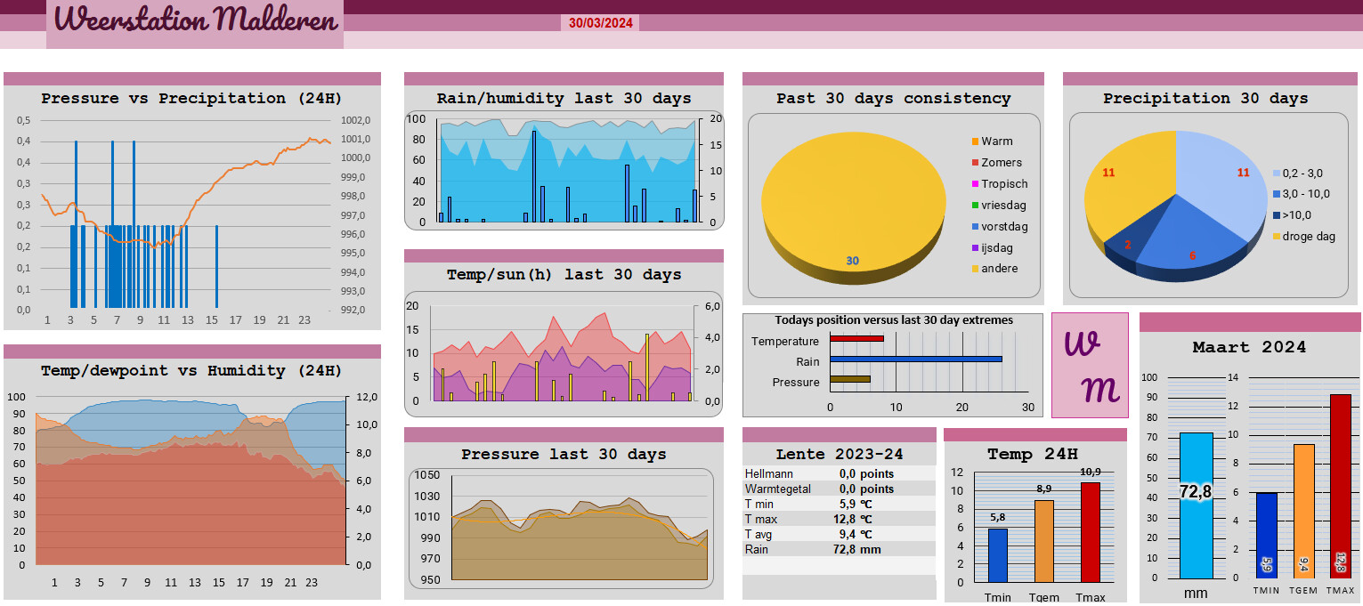This screenshot has height=606, width=1363.
Task: Click the date field 30/03/2024
Action: pyautogui.click(x=601, y=23)
